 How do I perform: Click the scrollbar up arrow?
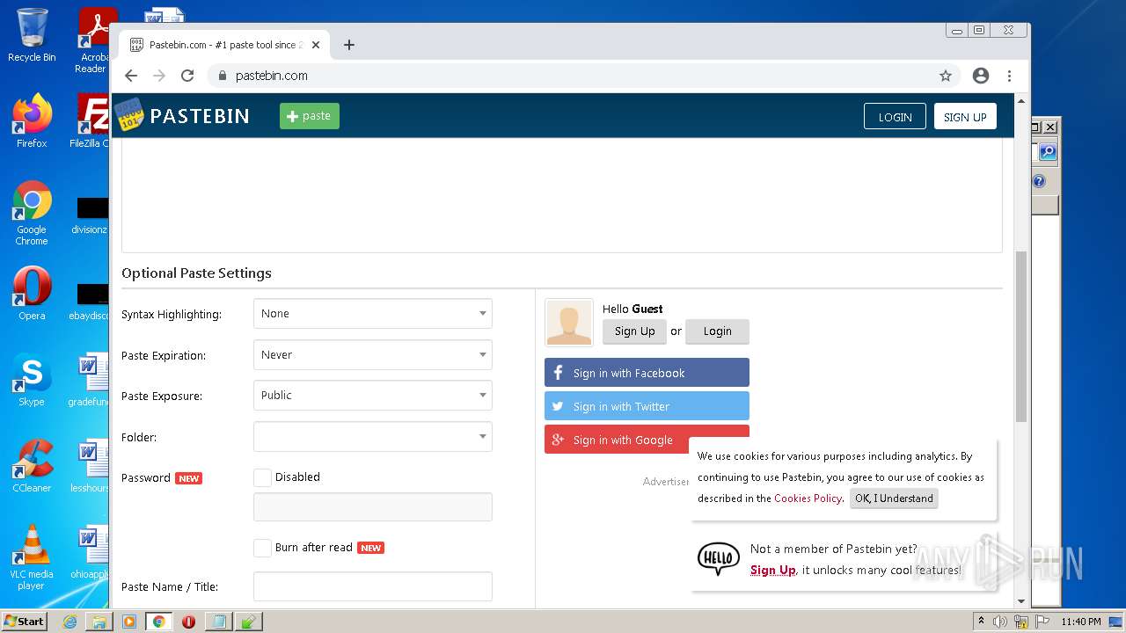click(1021, 101)
